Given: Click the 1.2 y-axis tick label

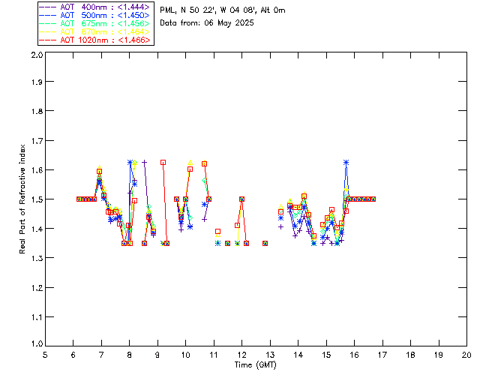Looking at the screenshot, I should coord(37,288).
